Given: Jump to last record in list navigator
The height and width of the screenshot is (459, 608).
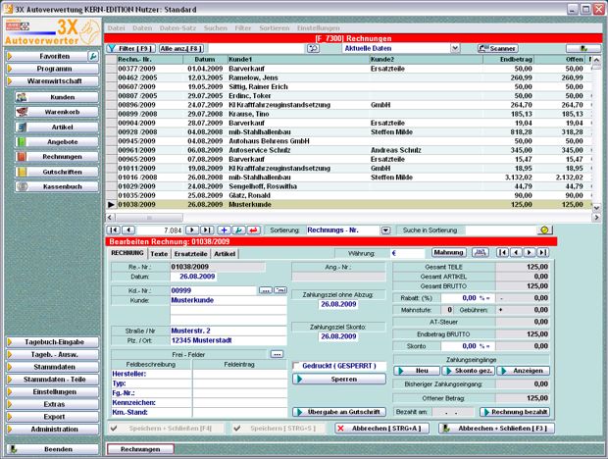Looking at the screenshot, I should pyautogui.click(x=207, y=229).
